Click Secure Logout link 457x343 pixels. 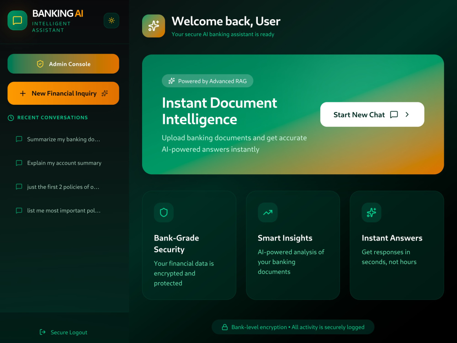63,332
